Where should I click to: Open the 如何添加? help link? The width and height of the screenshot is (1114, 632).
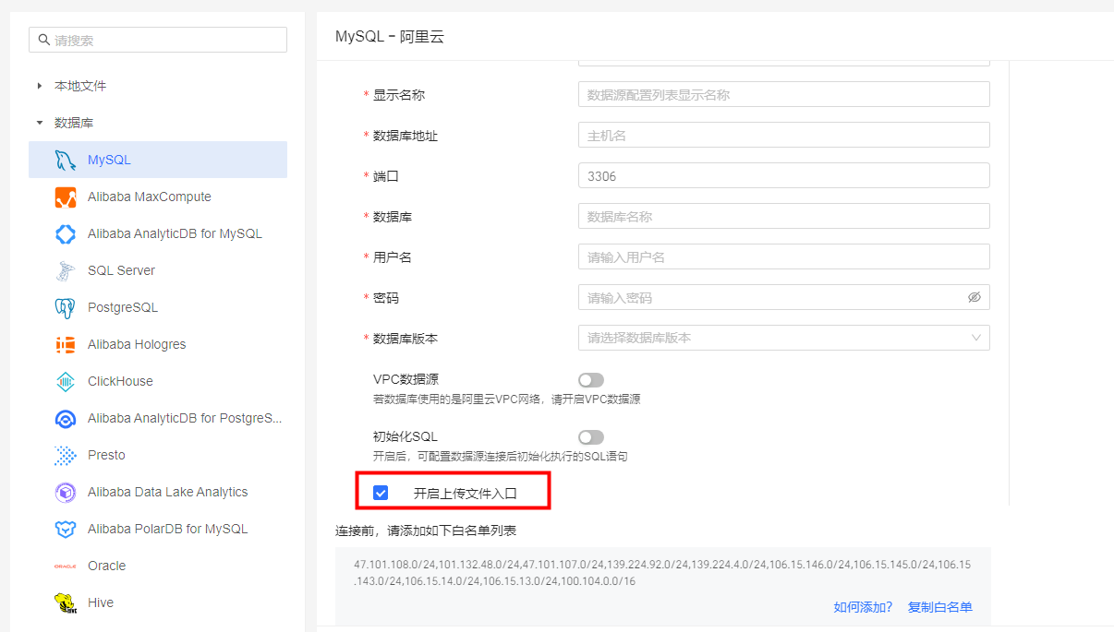point(863,607)
